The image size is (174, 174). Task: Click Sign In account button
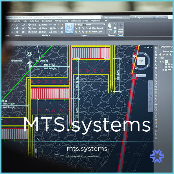[139, 17]
